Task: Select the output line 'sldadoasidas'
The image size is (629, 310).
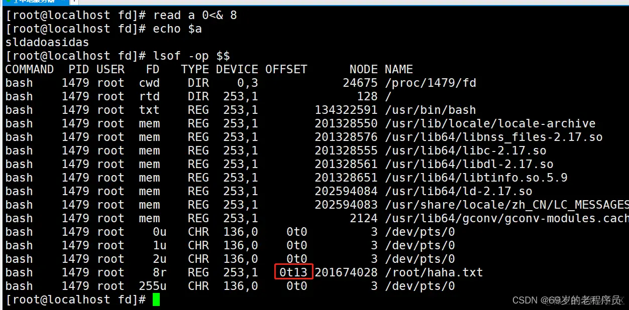Action: click(47, 43)
